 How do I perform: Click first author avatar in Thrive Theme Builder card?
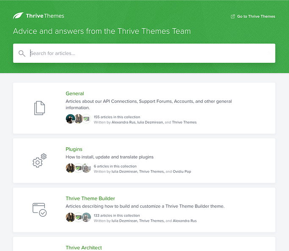pyautogui.click(x=70, y=217)
